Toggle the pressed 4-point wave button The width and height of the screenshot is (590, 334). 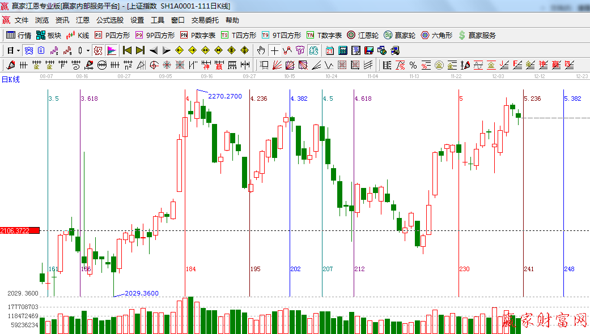(x=98, y=50)
